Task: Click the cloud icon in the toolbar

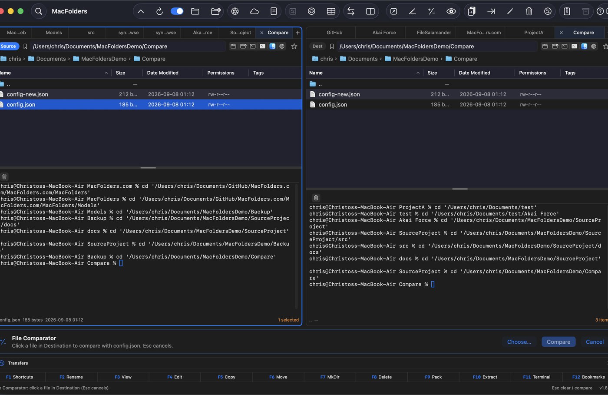Action: coord(254,11)
